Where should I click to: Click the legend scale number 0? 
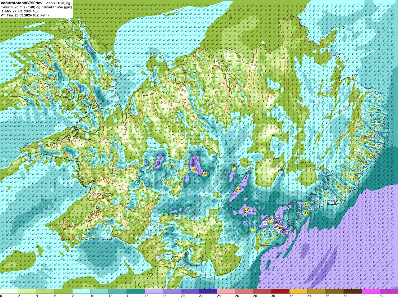(1, 296)
